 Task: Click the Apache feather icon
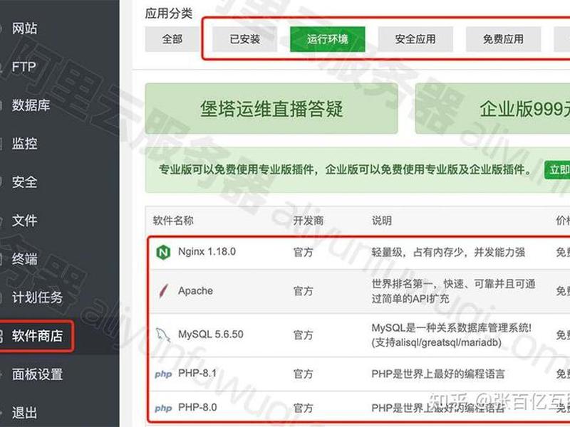pyautogui.click(x=164, y=291)
